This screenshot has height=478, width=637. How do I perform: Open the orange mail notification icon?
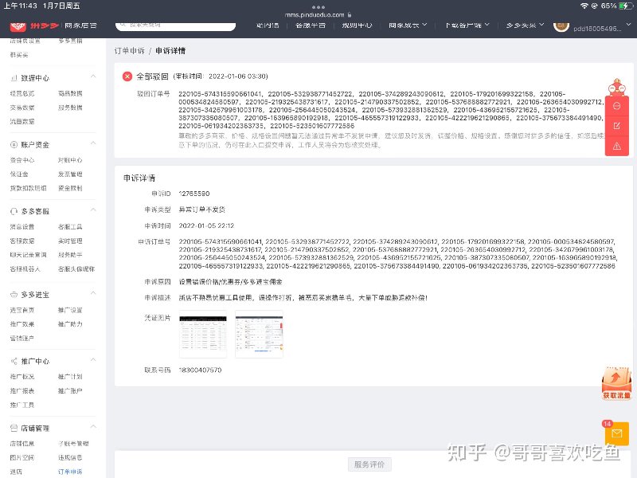(616, 433)
